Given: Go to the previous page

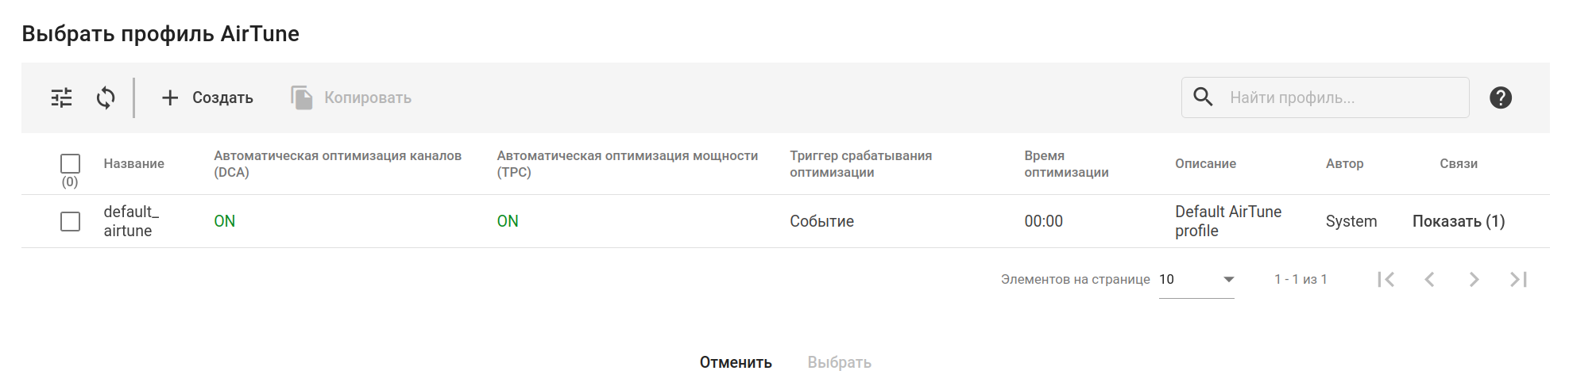Looking at the screenshot, I should pyautogui.click(x=1430, y=279).
